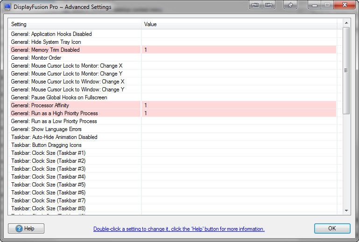Click the Help button
The width and height of the screenshot is (359, 242).
(x=26, y=228)
